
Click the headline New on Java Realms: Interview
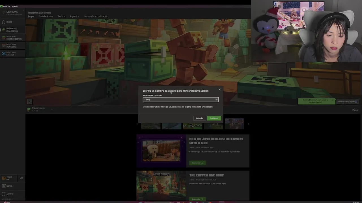point(216,141)
